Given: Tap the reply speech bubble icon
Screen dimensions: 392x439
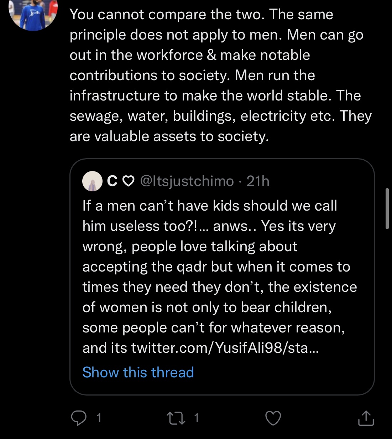Looking at the screenshot, I should (x=78, y=418).
